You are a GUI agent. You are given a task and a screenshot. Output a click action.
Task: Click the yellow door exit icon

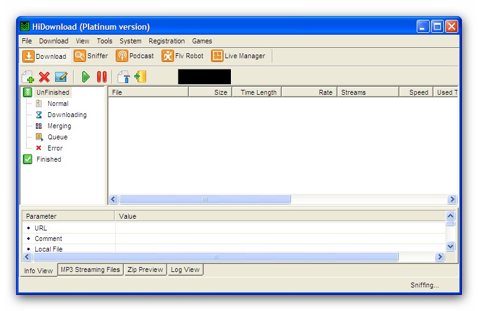tap(141, 77)
